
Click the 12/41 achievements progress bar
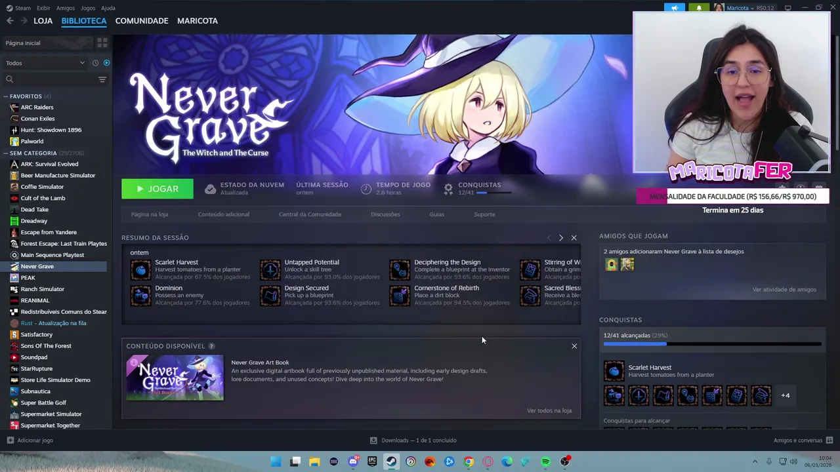click(712, 344)
